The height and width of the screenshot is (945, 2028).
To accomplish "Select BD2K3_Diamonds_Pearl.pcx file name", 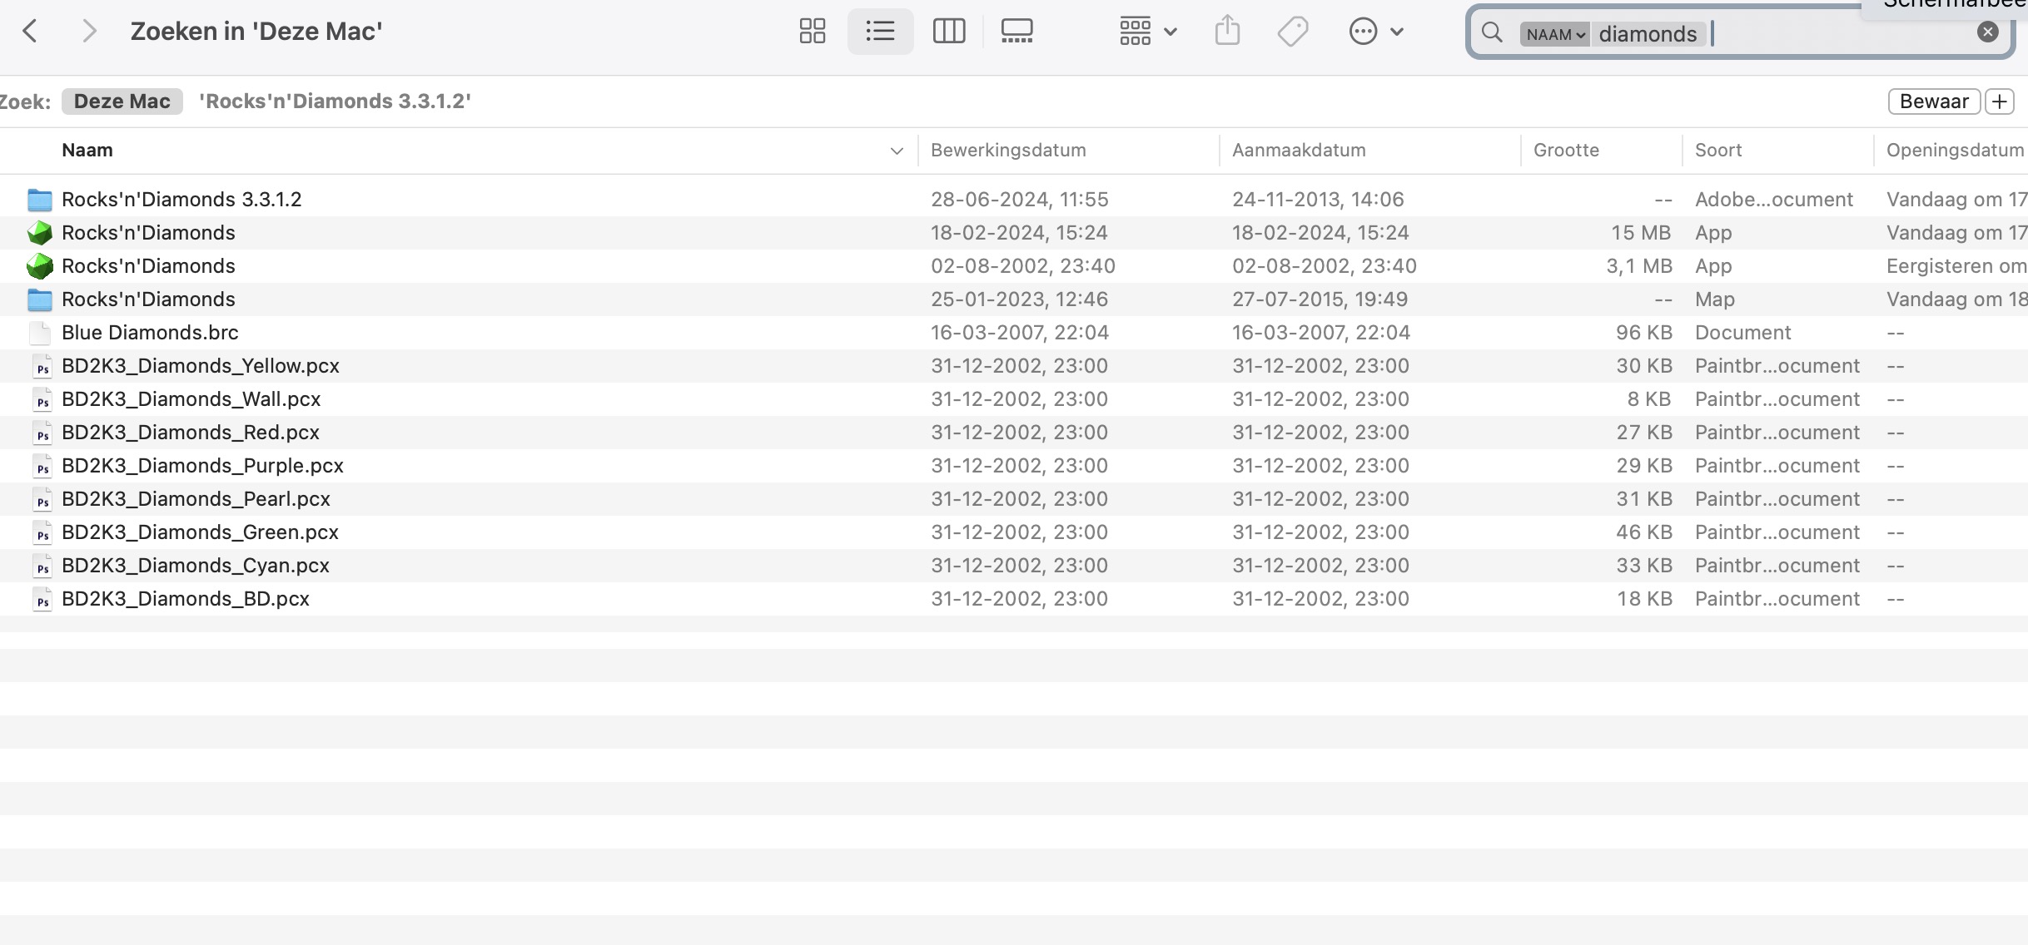I will [x=196, y=499].
